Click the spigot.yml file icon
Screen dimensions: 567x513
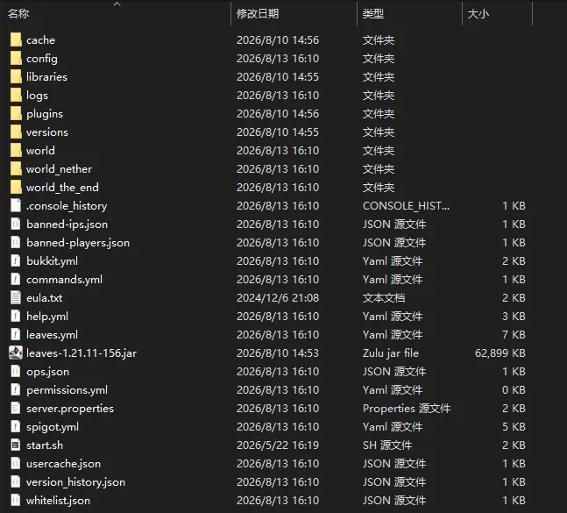click(16, 427)
